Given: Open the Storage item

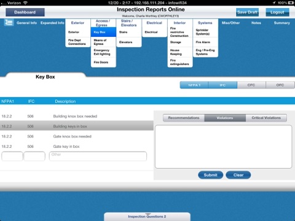Looking at the screenshot, I should [180, 42].
